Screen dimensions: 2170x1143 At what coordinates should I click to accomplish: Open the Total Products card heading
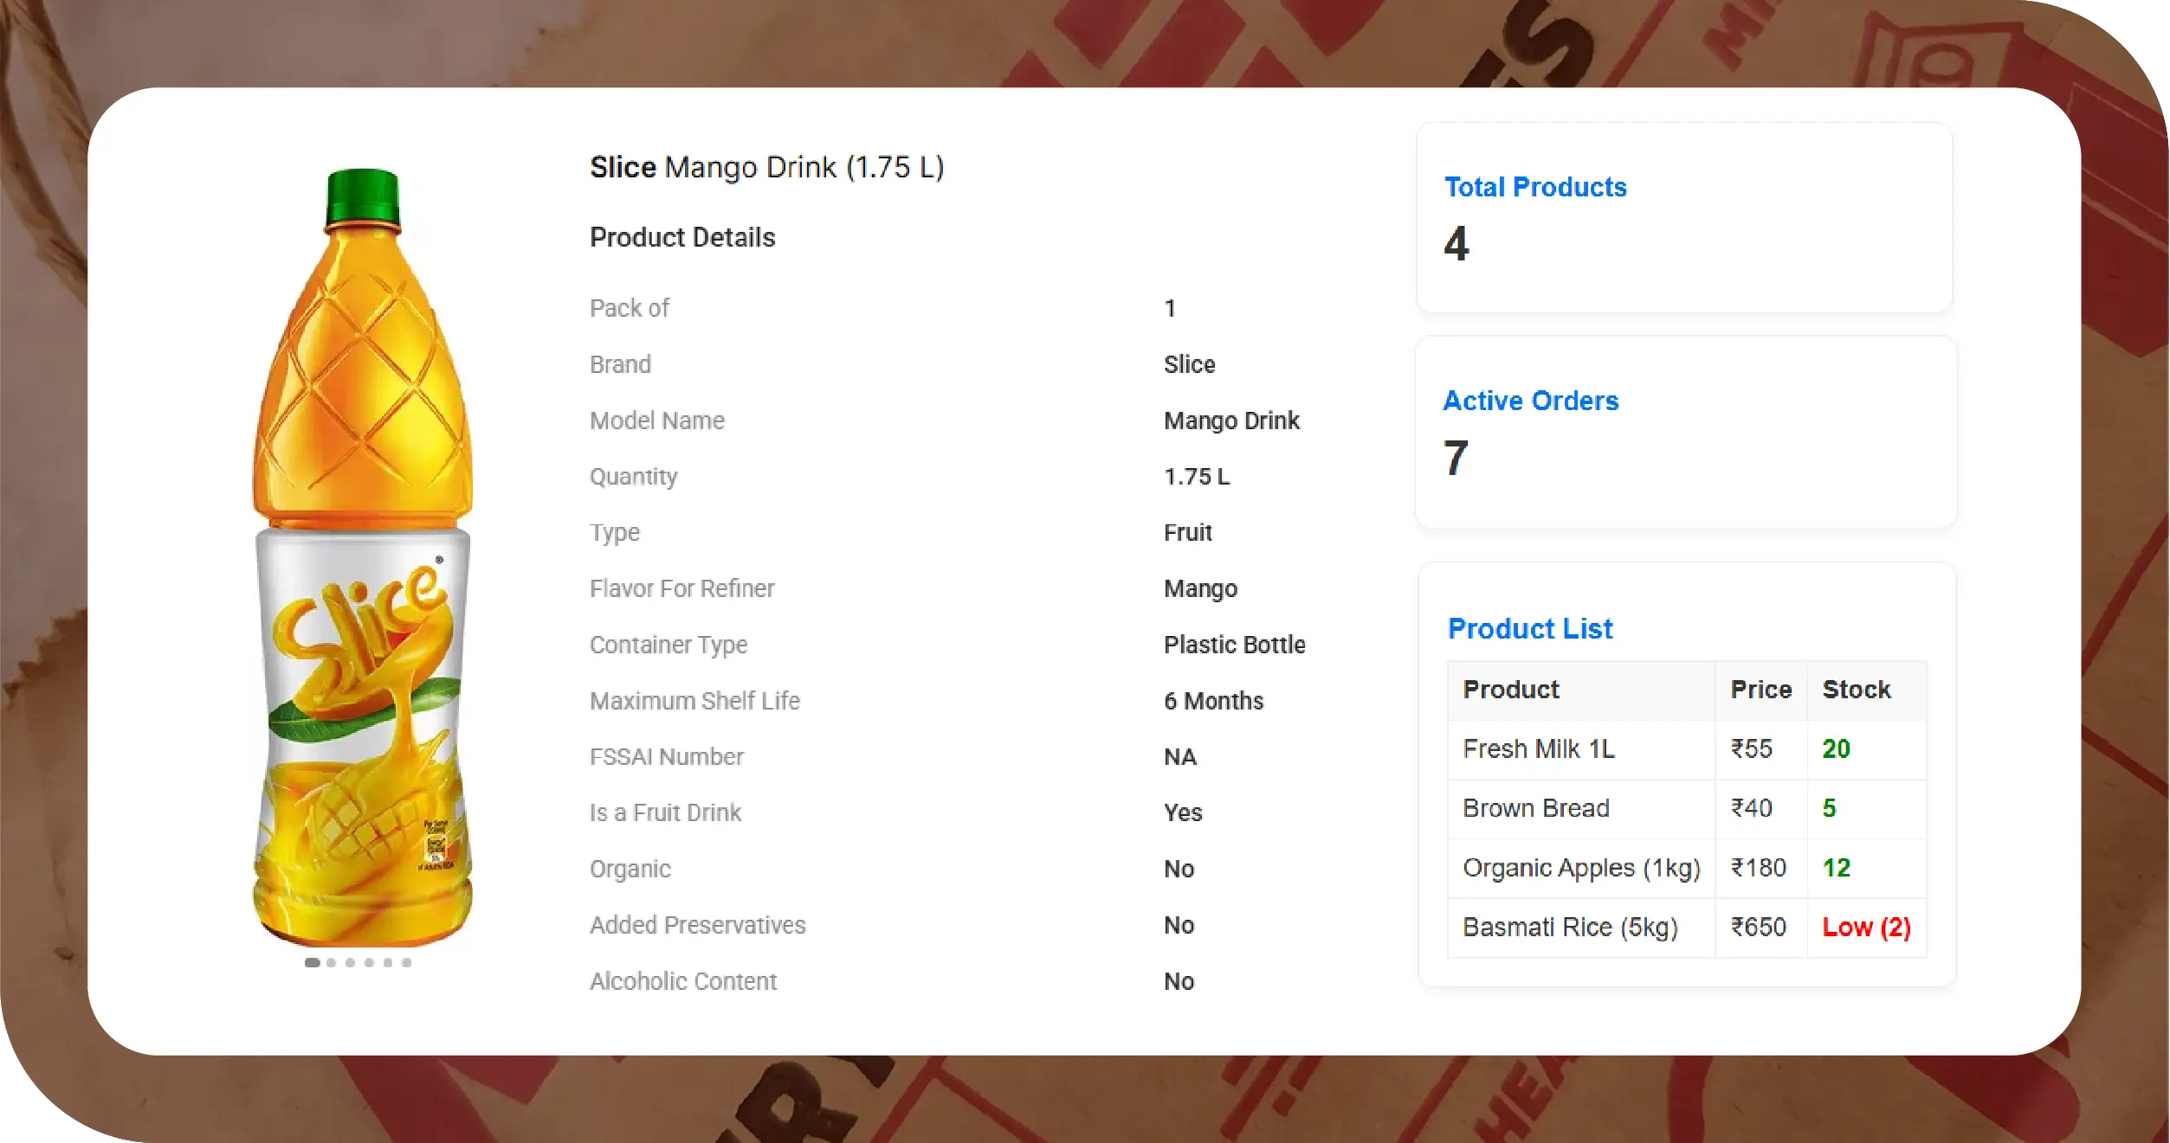pyautogui.click(x=1535, y=187)
